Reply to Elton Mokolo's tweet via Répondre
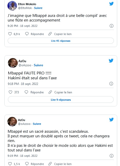 34,34
